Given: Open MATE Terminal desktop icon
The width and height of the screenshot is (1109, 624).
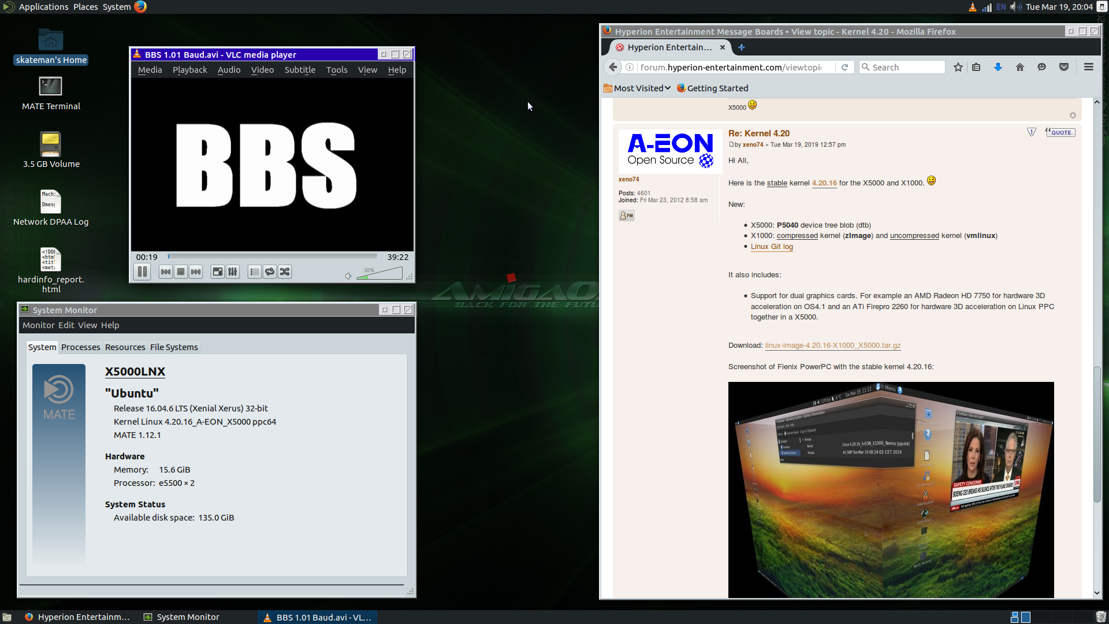Looking at the screenshot, I should point(51,94).
